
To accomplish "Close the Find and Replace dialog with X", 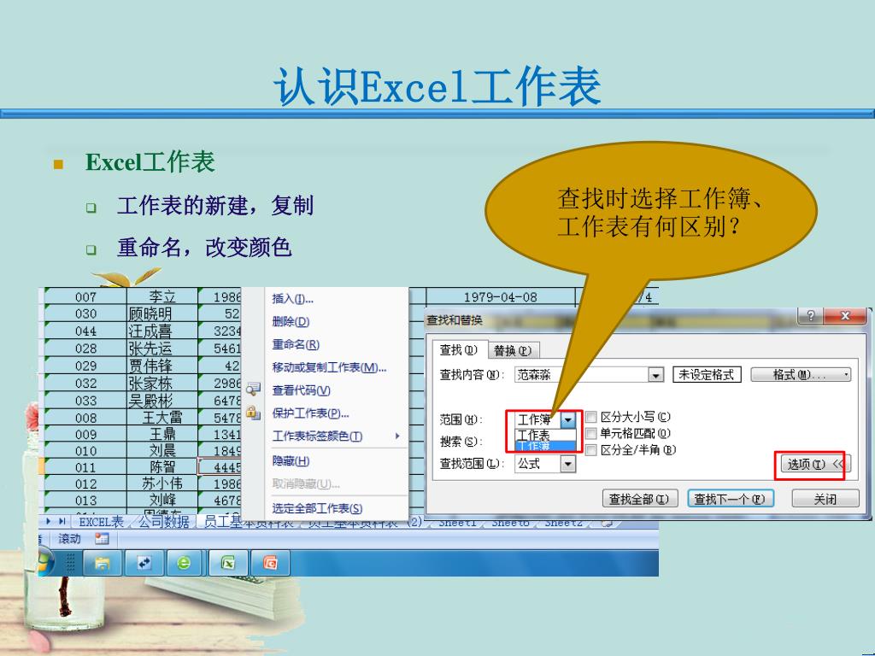I will pos(845,316).
